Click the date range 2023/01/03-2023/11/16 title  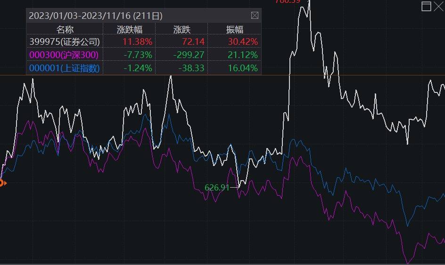pos(96,16)
